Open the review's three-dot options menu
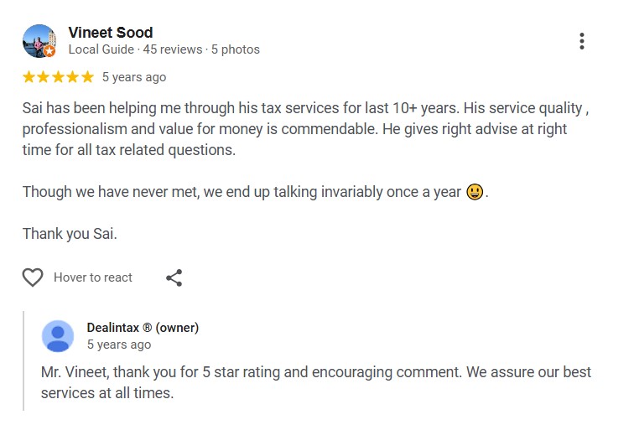Image resolution: width=634 pixels, height=425 pixels. tap(581, 41)
